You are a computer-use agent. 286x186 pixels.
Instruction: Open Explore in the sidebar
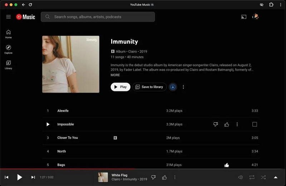click(x=8, y=49)
